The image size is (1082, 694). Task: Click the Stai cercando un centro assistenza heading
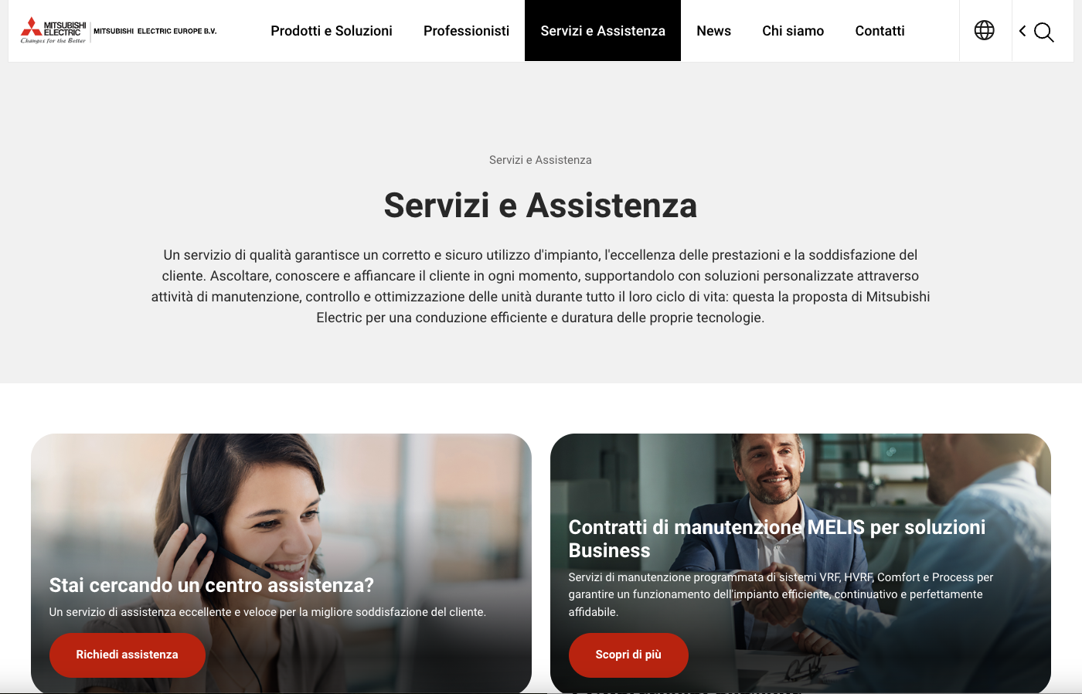click(211, 585)
